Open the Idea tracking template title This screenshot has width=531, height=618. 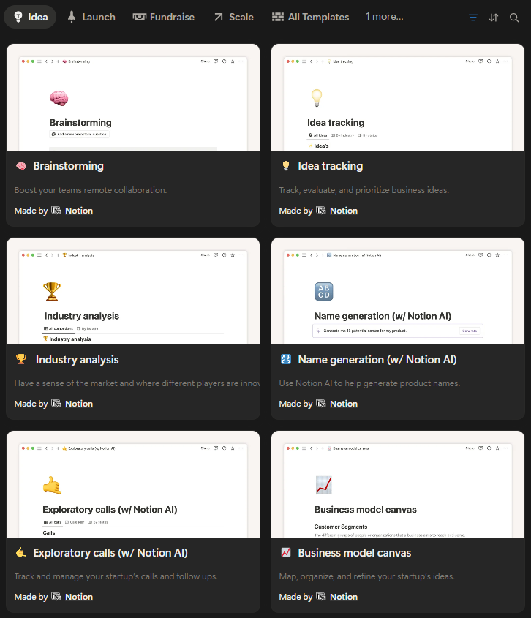tap(331, 166)
